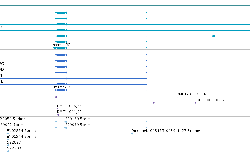The height and width of the screenshot is (153, 250).
Task: Select the arrow glyph below 522203
Action: click(8, 151)
